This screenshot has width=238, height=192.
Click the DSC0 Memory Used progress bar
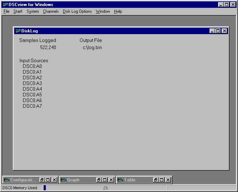click(105, 188)
